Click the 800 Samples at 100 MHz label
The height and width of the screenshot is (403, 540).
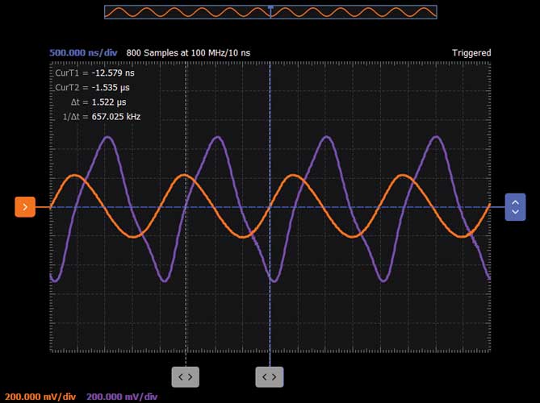(x=188, y=52)
